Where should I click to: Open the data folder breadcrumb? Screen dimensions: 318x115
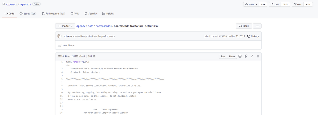click(x=90, y=26)
